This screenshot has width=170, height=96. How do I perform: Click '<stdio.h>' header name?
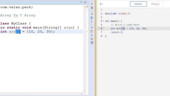coord(124,14)
